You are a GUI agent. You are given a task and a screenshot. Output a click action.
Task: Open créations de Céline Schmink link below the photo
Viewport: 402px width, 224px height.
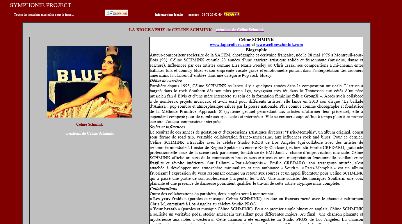coord(89,134)
